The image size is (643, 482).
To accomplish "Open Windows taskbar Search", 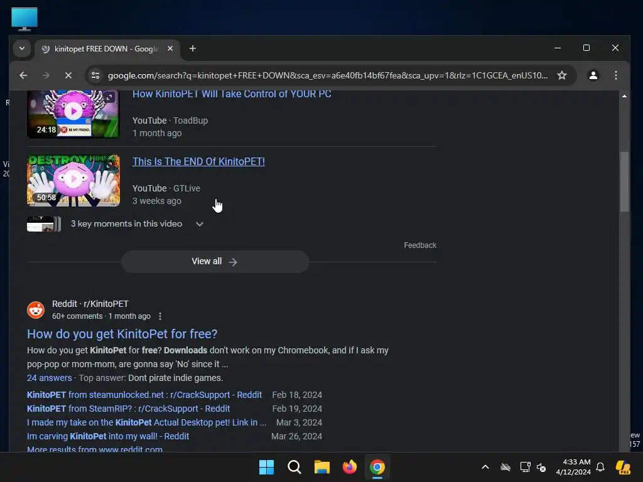I will [294, 467].
